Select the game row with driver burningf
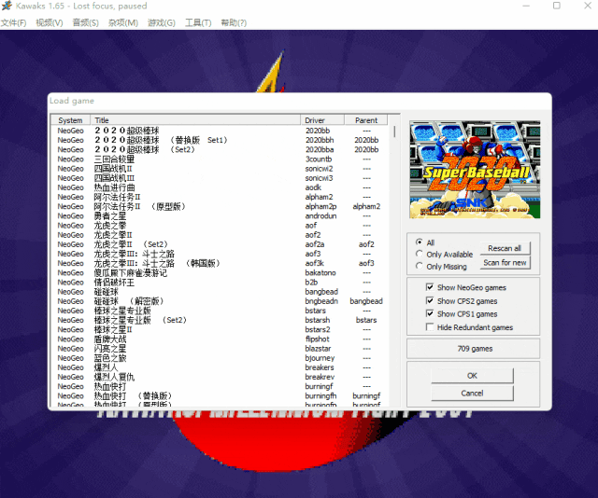Viewport: 598px width, 498px height. pyautogui.click(x=220, y=386)
